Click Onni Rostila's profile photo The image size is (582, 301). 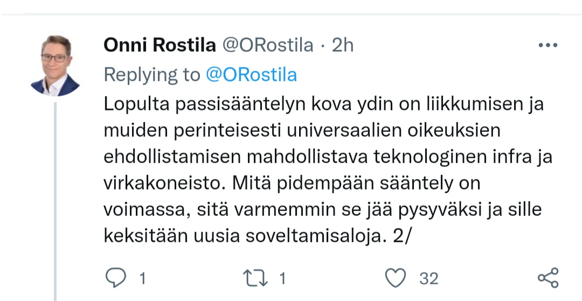pyautogui.click(x=55, y=66)
